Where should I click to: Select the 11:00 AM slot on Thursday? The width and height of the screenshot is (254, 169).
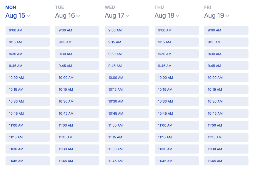(176, 125)
